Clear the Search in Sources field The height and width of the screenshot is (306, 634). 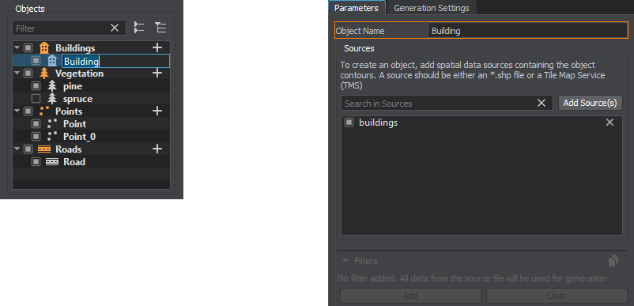pos(542,103)
